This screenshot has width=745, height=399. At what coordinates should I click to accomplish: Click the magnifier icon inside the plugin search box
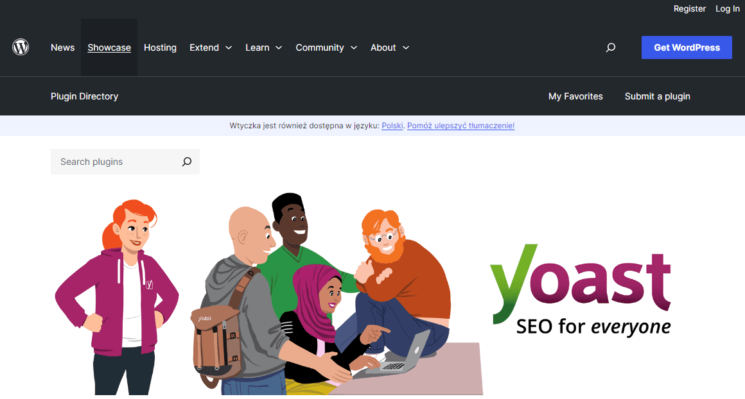(x=187, y=162)
